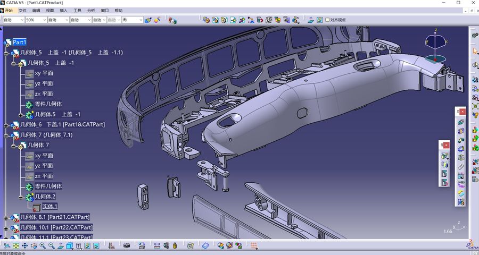
Task: Collapse the 几何体_7 (几何体_7.1) node
Action: point(6,135)
